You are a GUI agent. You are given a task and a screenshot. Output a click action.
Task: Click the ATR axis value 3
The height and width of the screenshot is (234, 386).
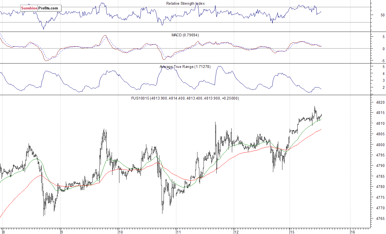click(384, 81)
